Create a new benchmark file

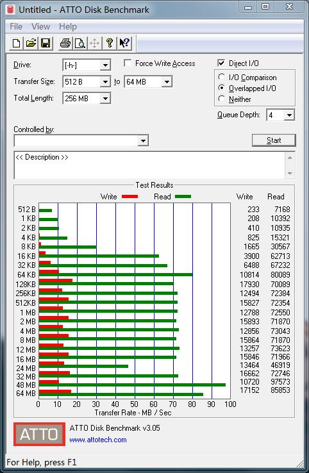coord(16,43)
